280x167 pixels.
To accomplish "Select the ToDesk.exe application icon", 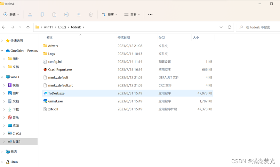I will click(x=45, y=93).
